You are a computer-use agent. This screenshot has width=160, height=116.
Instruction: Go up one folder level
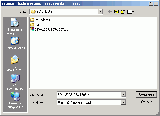coord(116,12)
